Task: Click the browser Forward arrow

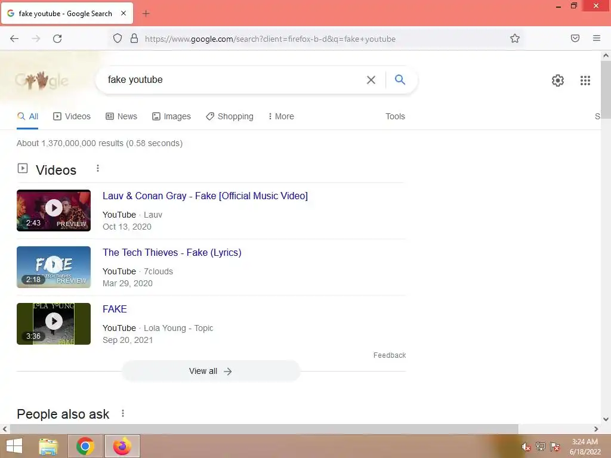Action: click(36, 39)
